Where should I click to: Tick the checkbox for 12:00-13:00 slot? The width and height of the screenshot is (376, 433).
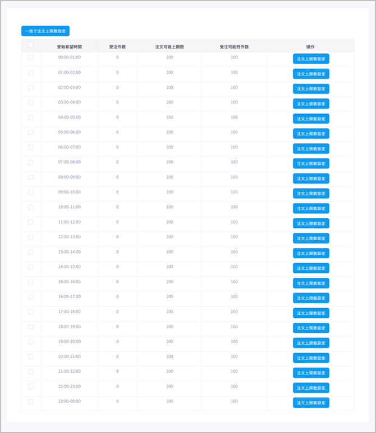coord(30,237)
